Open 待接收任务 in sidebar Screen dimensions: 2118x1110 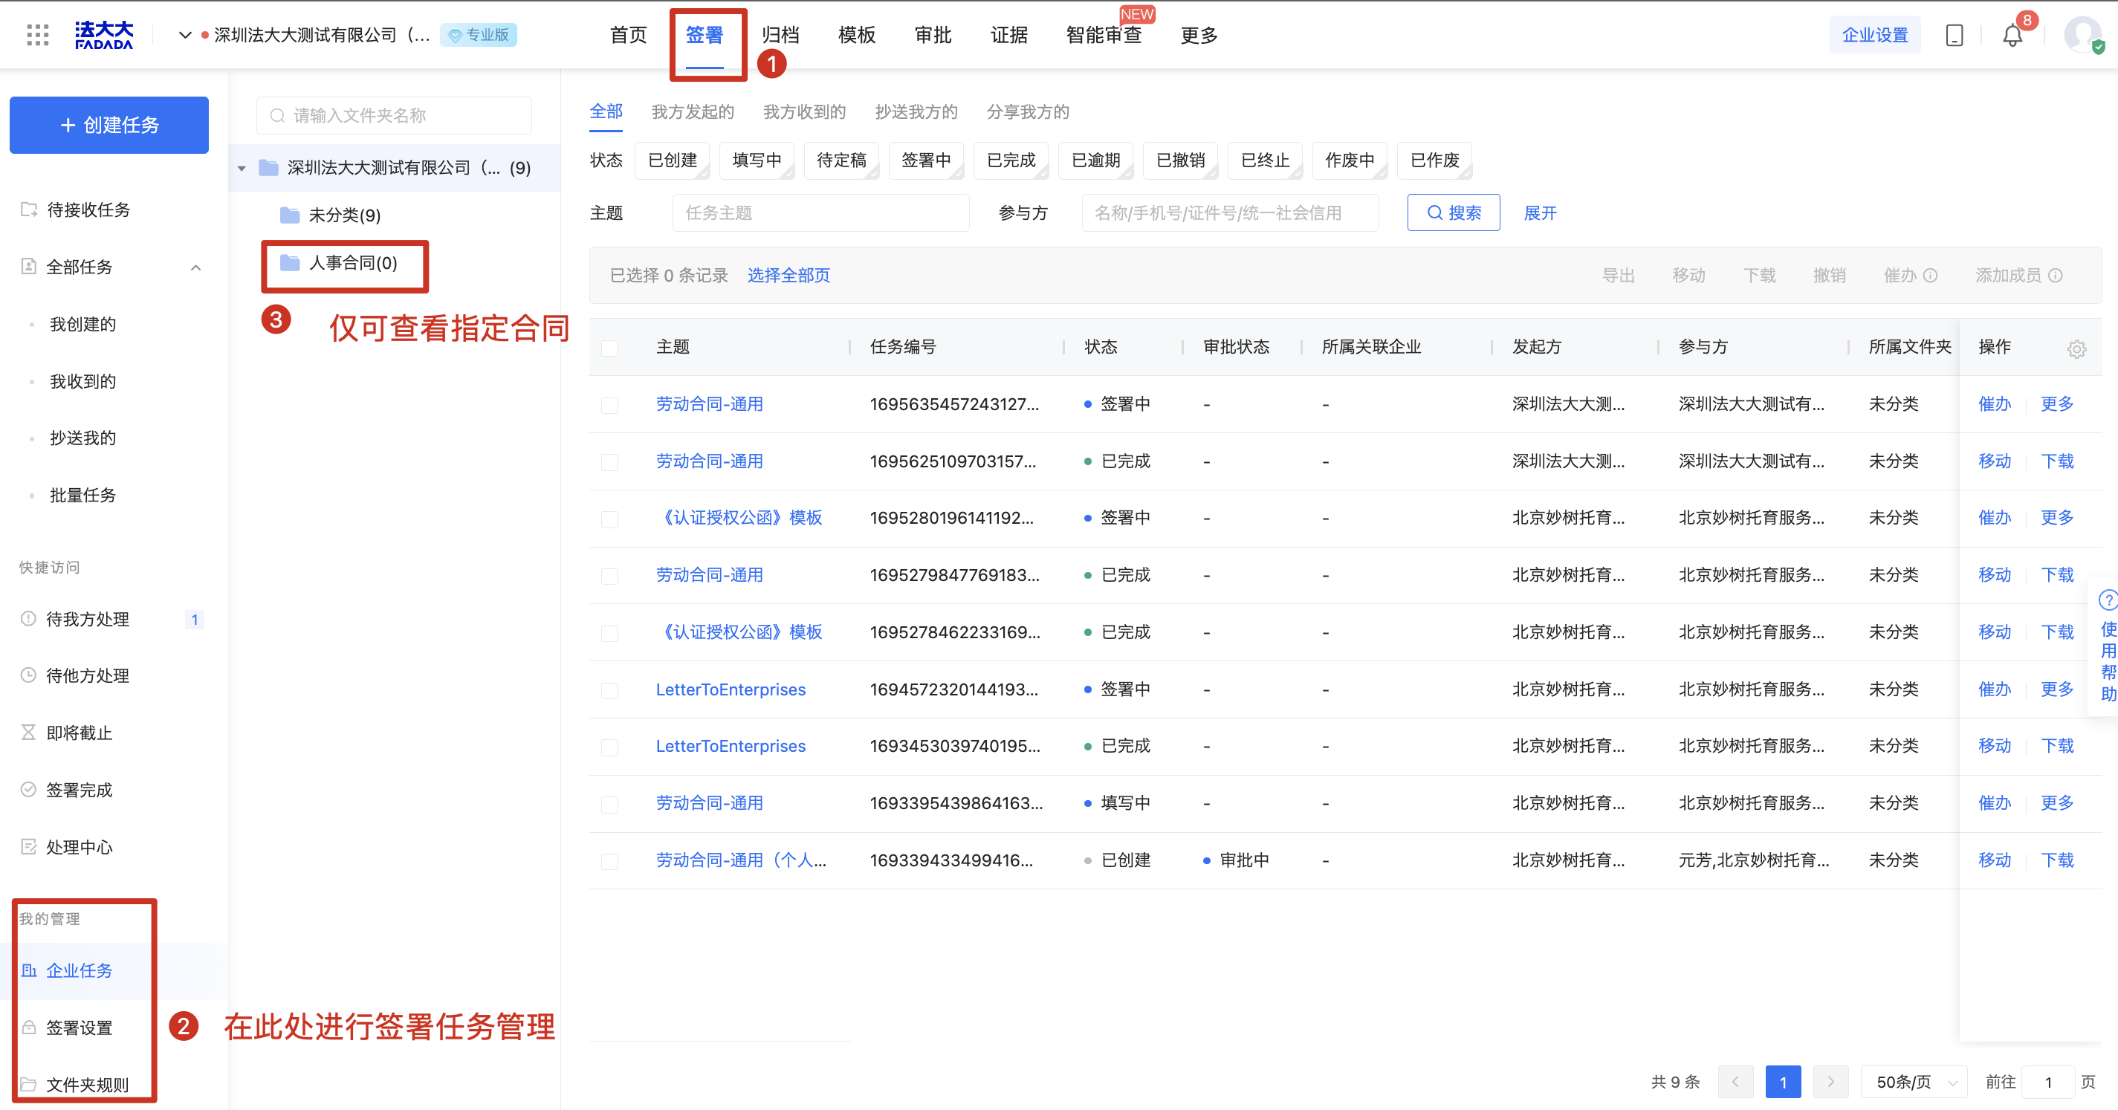(88, 210)
